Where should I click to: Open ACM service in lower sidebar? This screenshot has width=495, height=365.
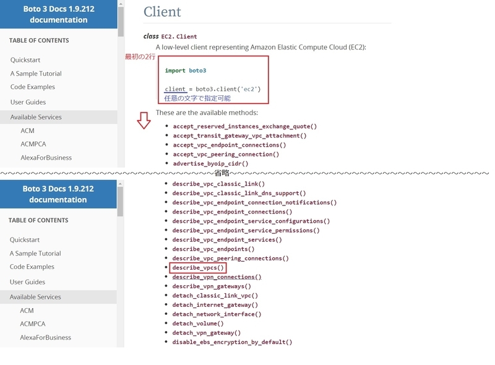tap(27, 311)
